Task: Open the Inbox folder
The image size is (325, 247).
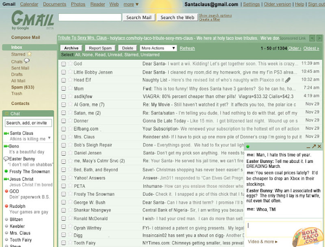Action: tap(17, 47)
